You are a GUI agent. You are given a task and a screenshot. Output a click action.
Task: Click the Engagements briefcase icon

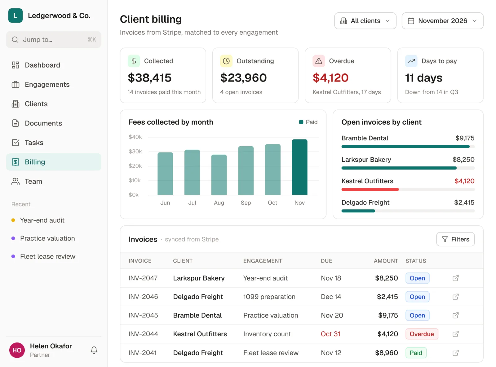tap(15, 84)
